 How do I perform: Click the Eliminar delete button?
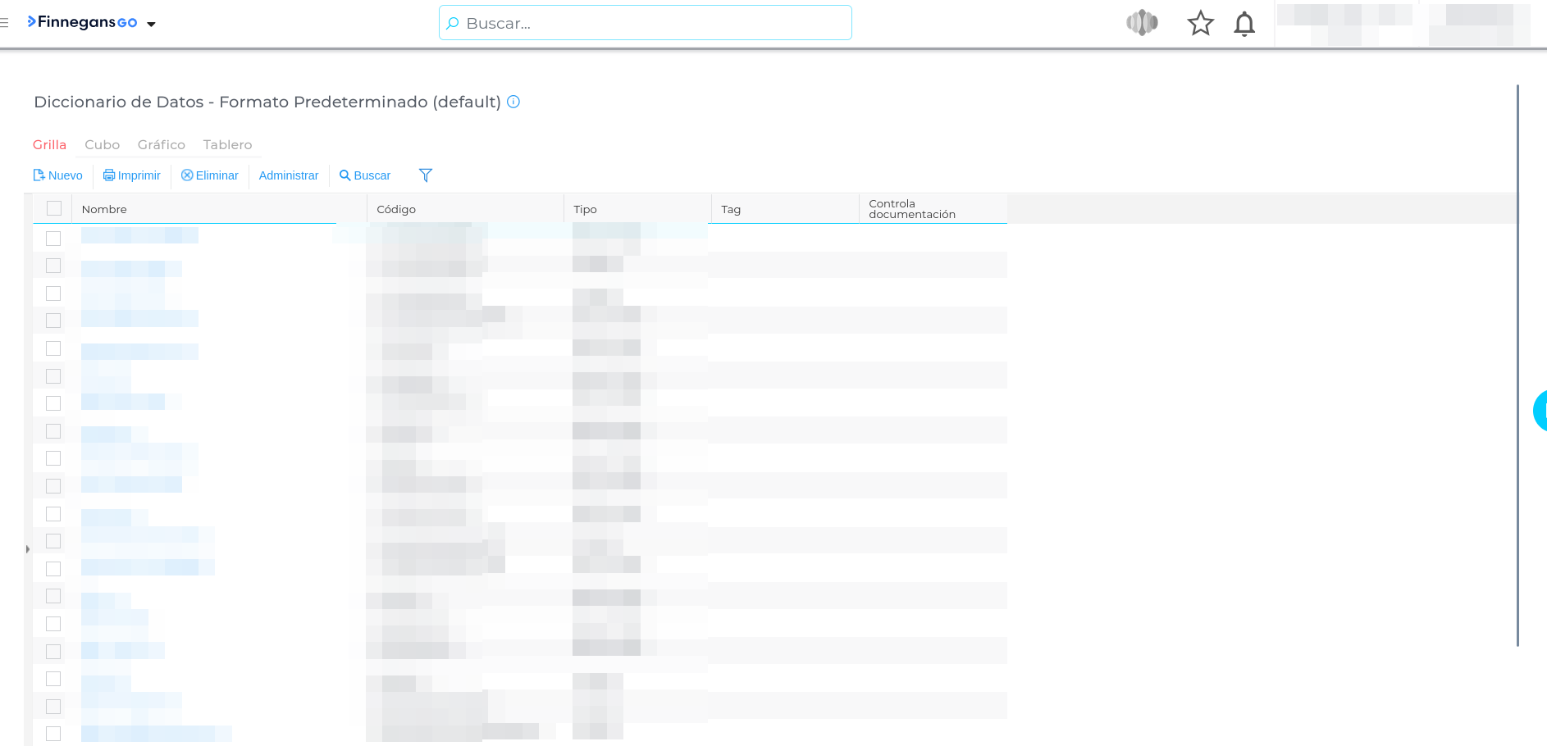(209, 175)
